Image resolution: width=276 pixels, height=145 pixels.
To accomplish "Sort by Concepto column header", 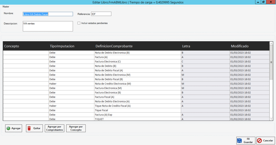I will tap(12, 46).
